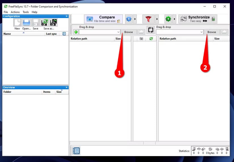This screenshot has height=162, width=234.
Task: Click the Save as batch job icon
Action: (x=53, y=22)
